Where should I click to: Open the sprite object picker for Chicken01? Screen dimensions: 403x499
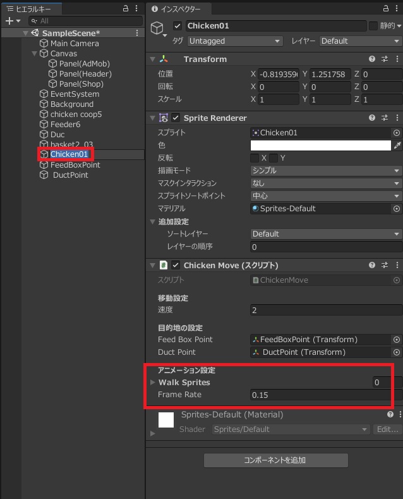(x=397, y=133)
